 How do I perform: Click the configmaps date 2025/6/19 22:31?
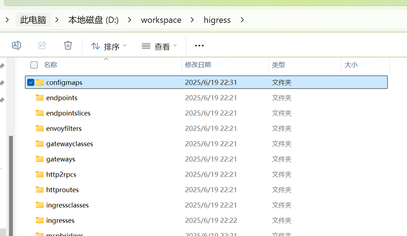click(211, 83)
